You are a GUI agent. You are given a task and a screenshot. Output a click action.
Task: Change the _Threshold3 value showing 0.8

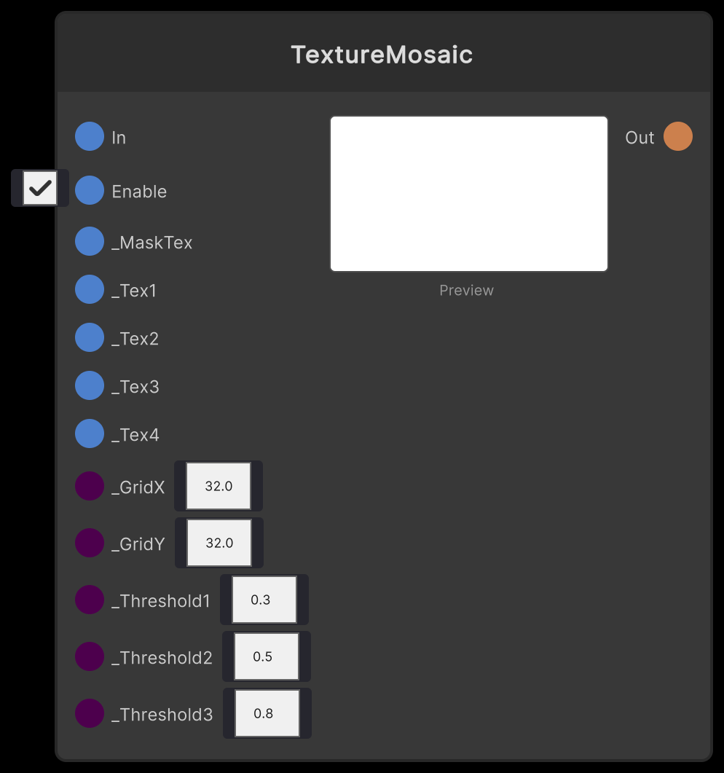(267, 713)
